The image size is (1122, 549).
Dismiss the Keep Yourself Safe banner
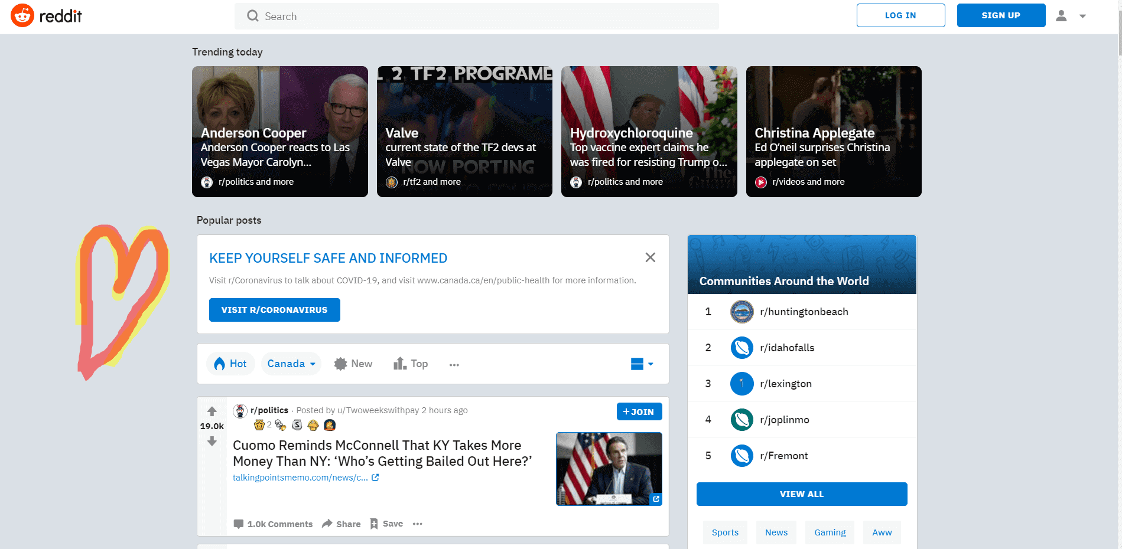pyautogui.click(x=651, y=257)
